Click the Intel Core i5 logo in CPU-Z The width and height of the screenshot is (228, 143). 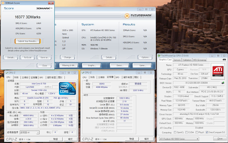coord(68,88)
